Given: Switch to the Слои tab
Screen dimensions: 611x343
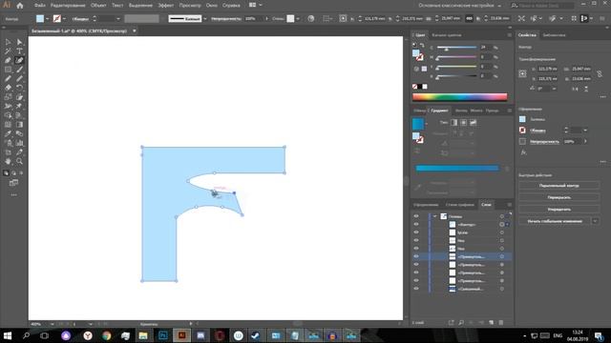Looking at the screenshot, I should pos(486,205).
